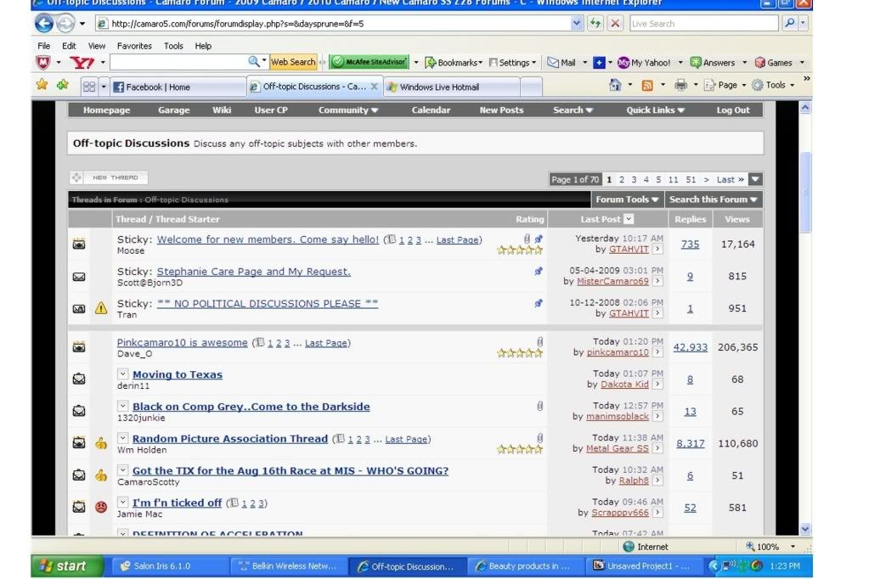Open the Quick Links dropdown menu

657,110
